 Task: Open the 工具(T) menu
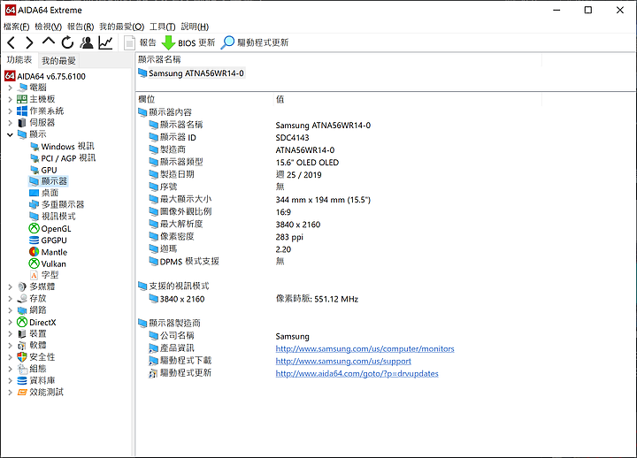click(163, 27)
